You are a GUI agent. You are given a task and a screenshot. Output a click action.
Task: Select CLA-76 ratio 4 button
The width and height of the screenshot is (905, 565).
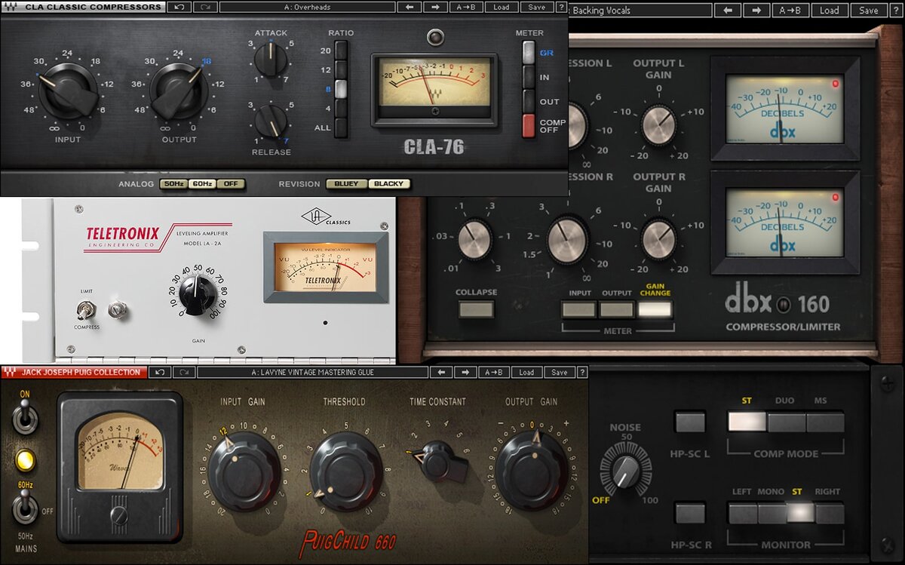point(342,109)
